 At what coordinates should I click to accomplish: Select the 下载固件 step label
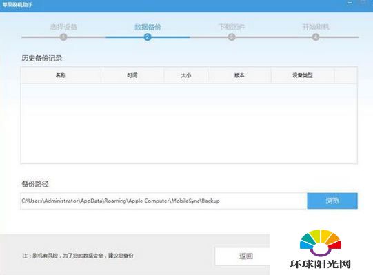pos(232,27)
